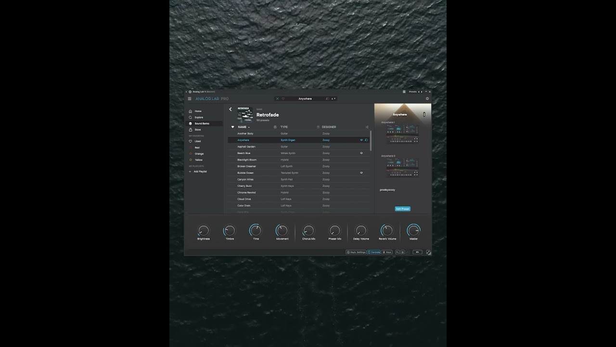Screen dimensions: 616x347
Task: Shuffle the preset list
Action: coord(367,127)
